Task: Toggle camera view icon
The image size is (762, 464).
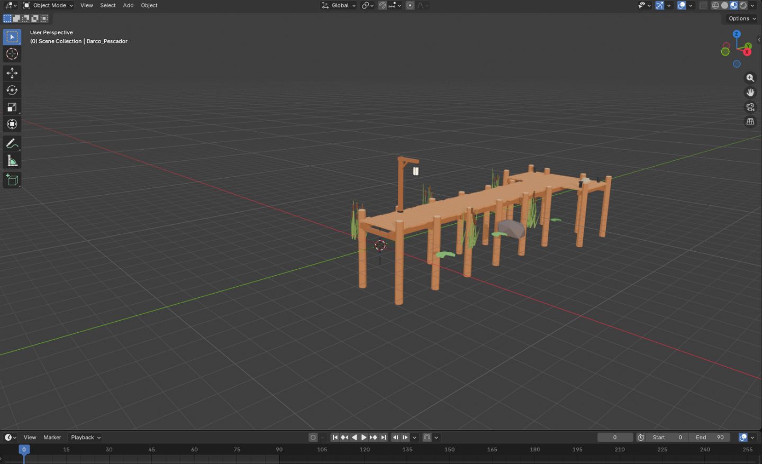Action: click(x=750, y=107)
